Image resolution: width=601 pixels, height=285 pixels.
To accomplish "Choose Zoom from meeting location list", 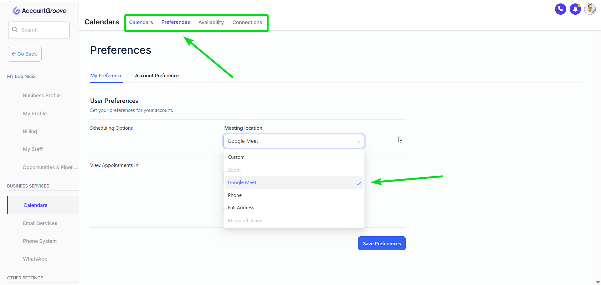I will click(x=294, y=170).
